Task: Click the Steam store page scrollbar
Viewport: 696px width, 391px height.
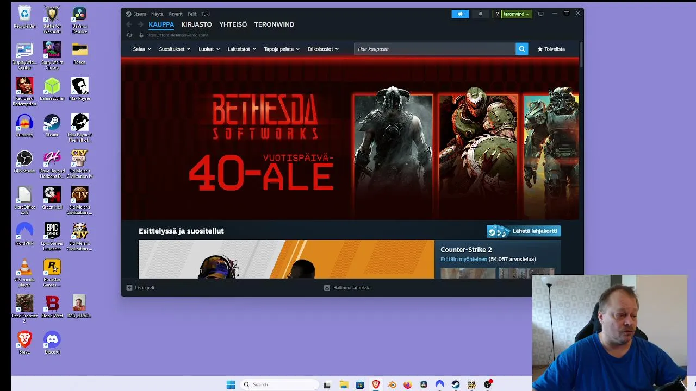Action: (x=581, y=54)
